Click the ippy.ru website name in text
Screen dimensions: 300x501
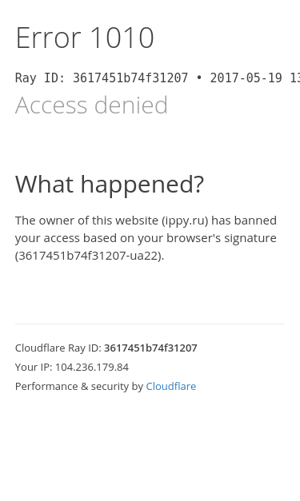(x=185, y=221)
